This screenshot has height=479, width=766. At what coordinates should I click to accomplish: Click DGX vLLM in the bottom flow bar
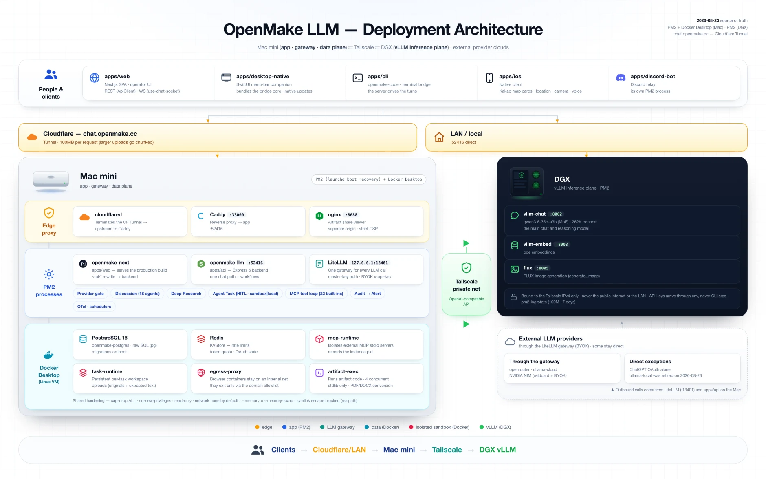(497, 450)
